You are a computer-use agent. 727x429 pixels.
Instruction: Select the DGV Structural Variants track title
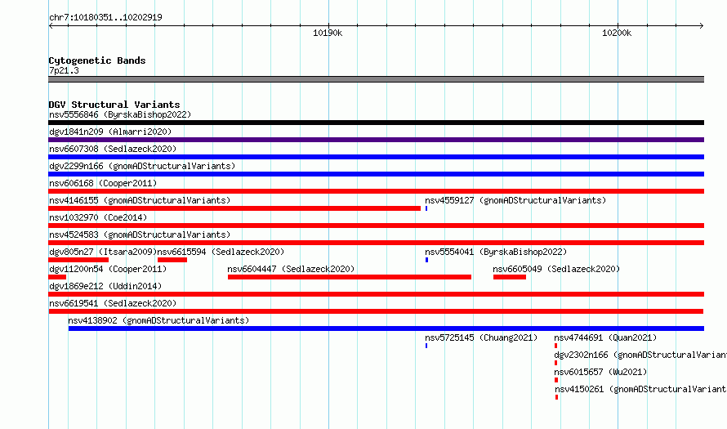pyautogui.click(x=114, y=105)
